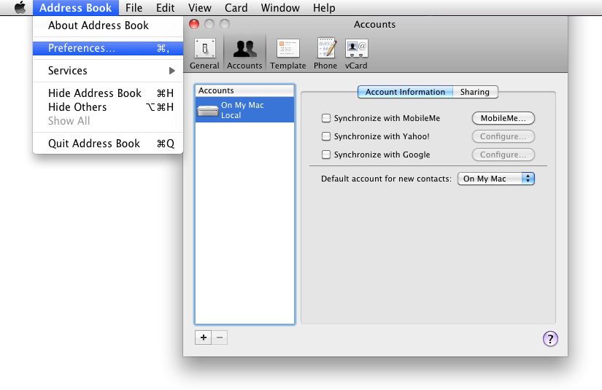Open the General preferences pane
602x390 pixels.
[x=204, y=54]
